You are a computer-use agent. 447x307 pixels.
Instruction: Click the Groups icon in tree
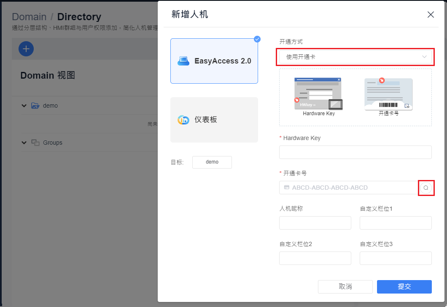pos(35,143)
